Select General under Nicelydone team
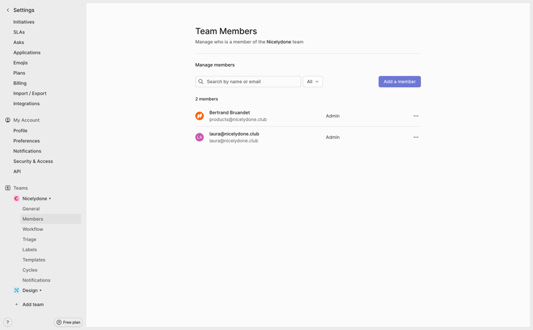 click(31, 209)
